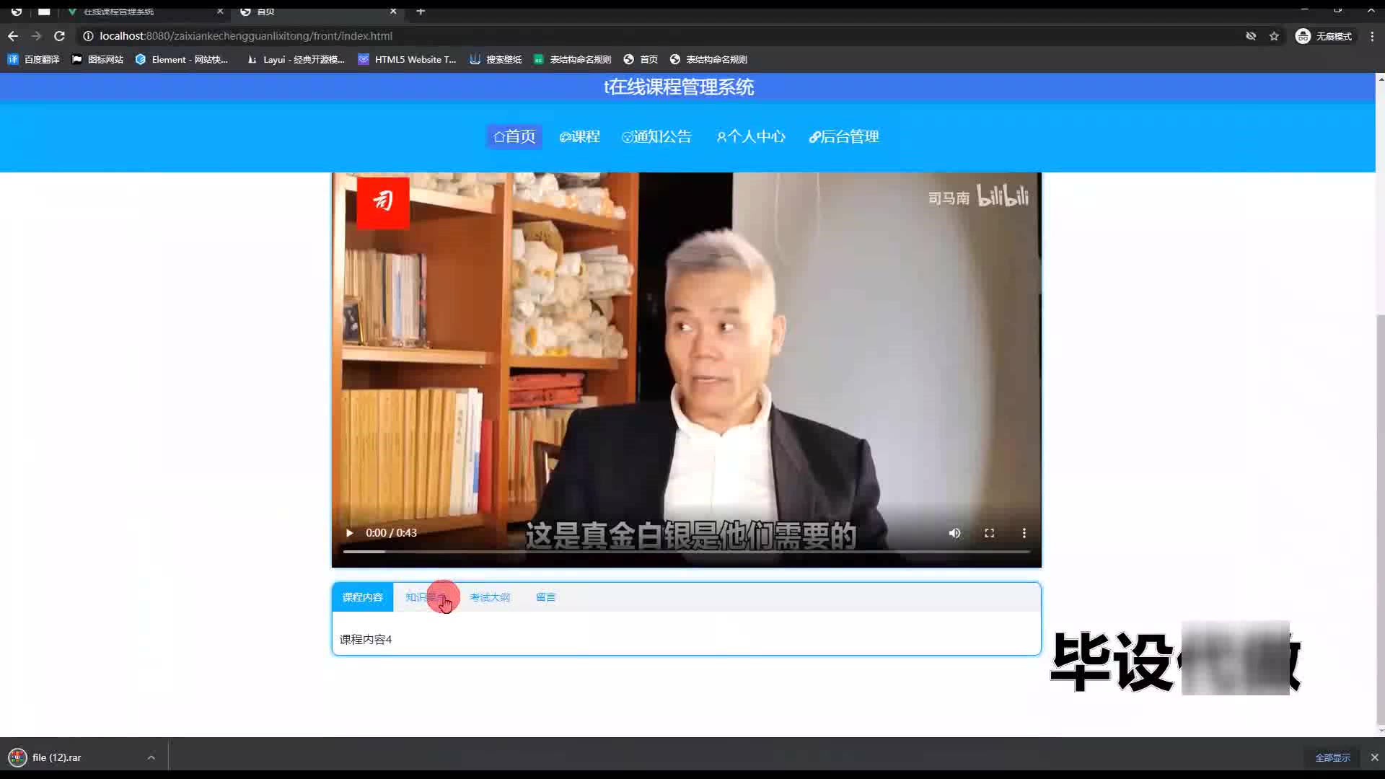Open Chrome three-dot menu
This screenshot has width=1385, height=779.
(1372, 36)
